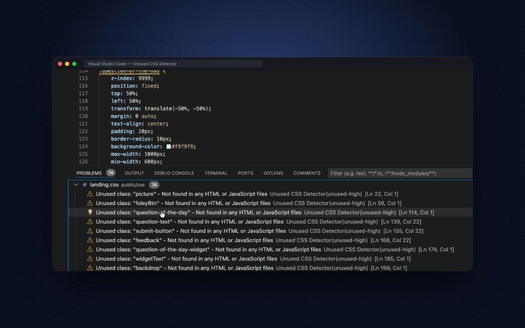
Task: Click warning icon beside "foleyBtn" unused class
Action: (x=90, y=203)
